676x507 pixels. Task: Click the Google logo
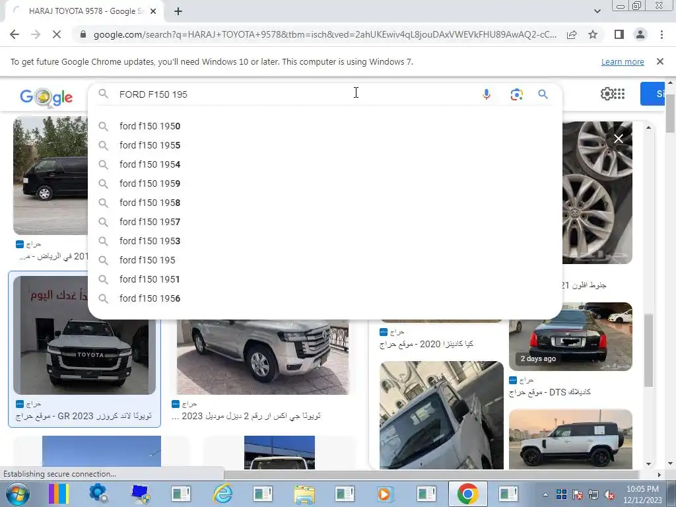pyautogui.click(x=46, y=96)
